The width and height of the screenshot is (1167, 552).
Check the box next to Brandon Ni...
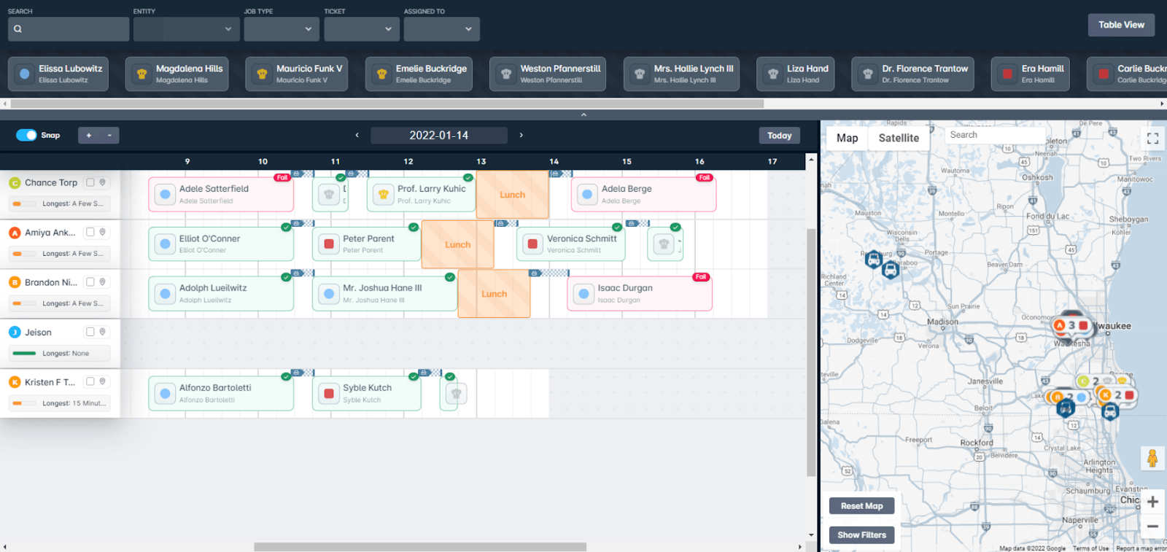[x=90, y=281]
